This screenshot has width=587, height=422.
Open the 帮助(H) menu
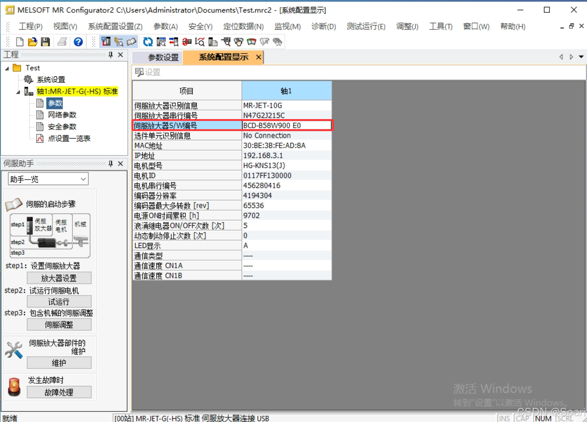[x=513, y=27]
